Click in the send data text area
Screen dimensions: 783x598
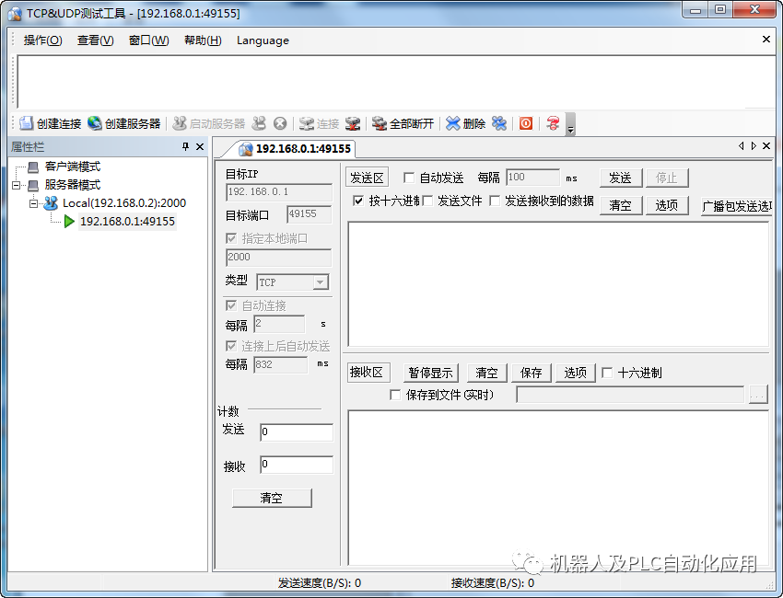pyautogui.click(x=558, y=283)
